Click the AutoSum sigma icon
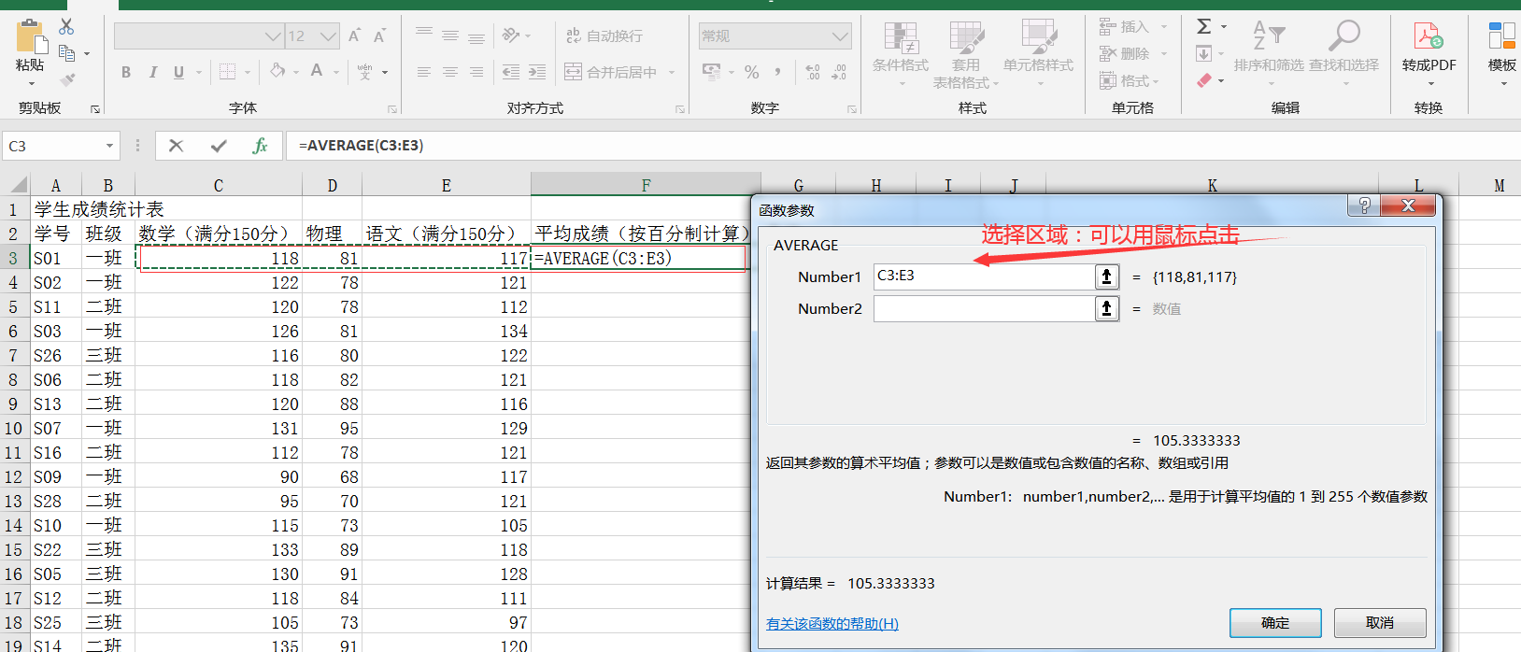 point(1204,26)
